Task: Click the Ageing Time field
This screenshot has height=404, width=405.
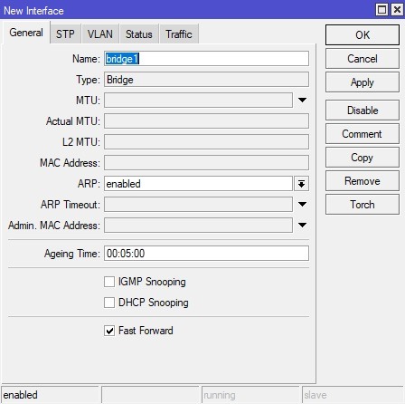Action: tap(206, 253)
